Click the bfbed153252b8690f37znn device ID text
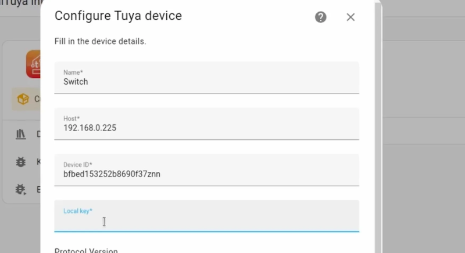The image size is (465, 253). pyautogui.click(x=112, y=174)
